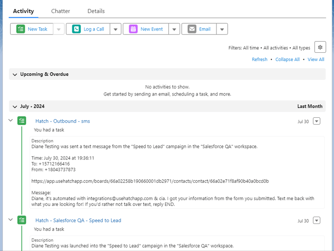This screenshot has width=334, height=251.
Task: Open the Hatch - Salesforce QA - Speed to Lead task
Action: click(78, 220)
